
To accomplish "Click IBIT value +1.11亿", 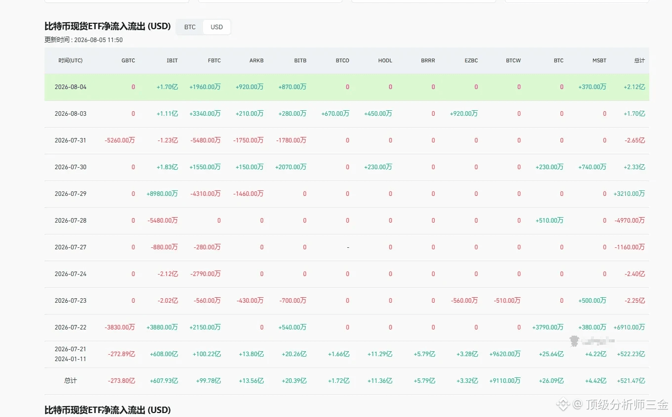I will click(167, 114).
